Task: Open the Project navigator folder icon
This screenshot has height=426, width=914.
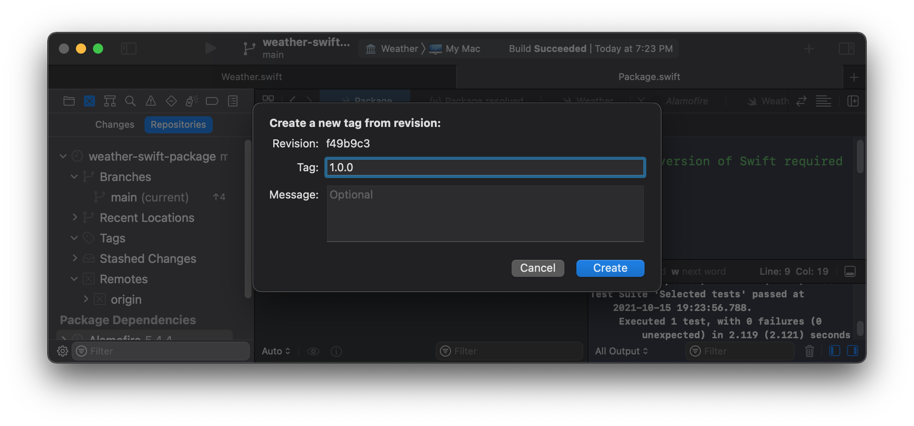Action: [69, 101]
